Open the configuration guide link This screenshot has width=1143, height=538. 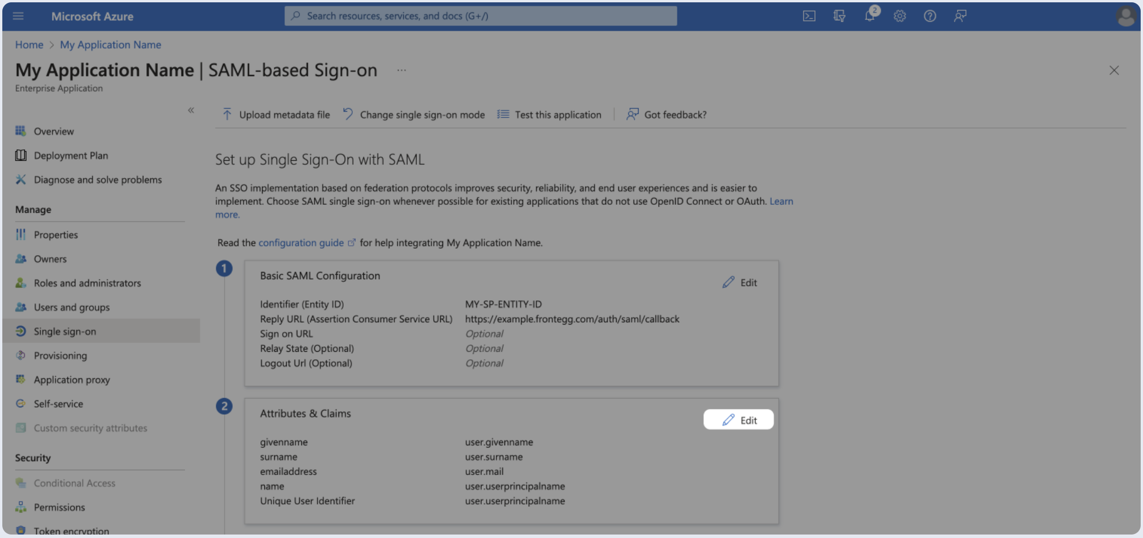[301, 243]
